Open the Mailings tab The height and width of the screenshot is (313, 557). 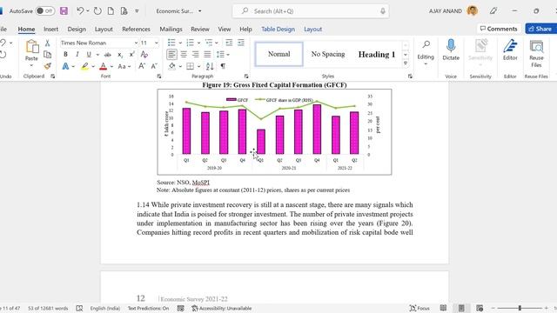click(x=171, y=29)
